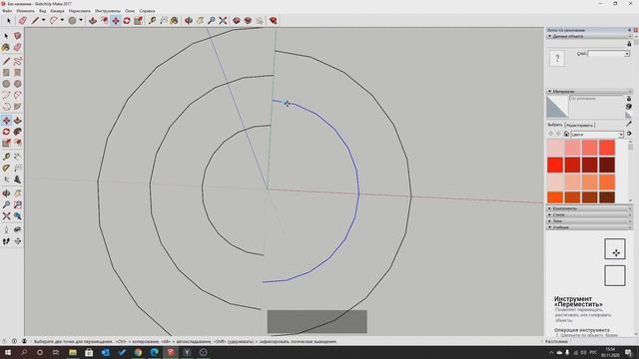
Task: Select the Freehand tool in left toolbar
Action: (x=18, y=61)
